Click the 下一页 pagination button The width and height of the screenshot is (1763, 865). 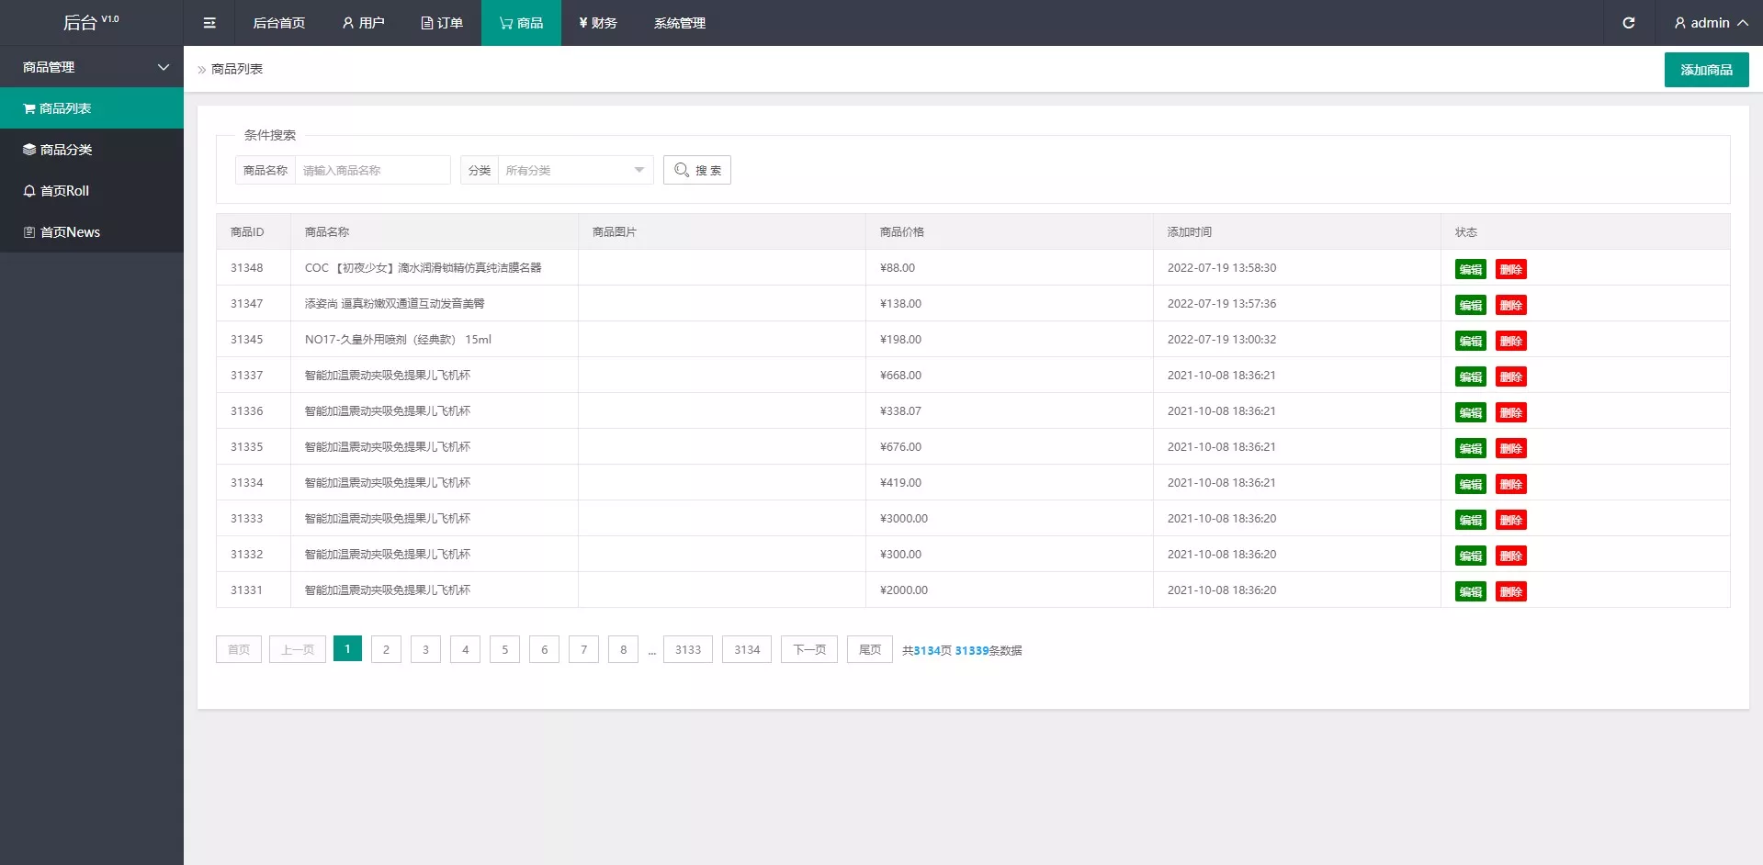click(x=808, y=649)
